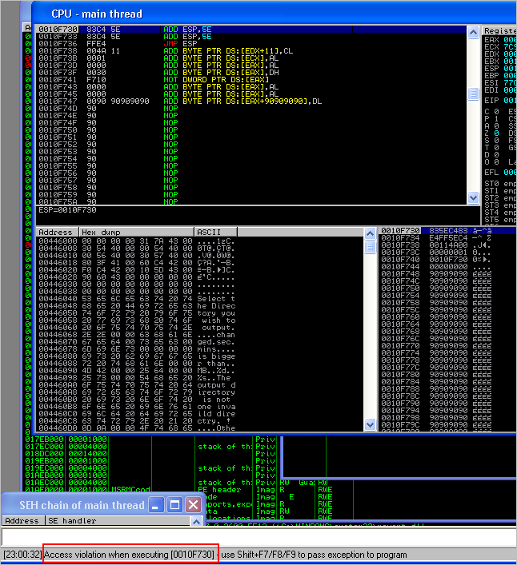
Task: Click the disassembly pane scroll-up arrow
Action: pyautogui.click(x=473, y=31)
